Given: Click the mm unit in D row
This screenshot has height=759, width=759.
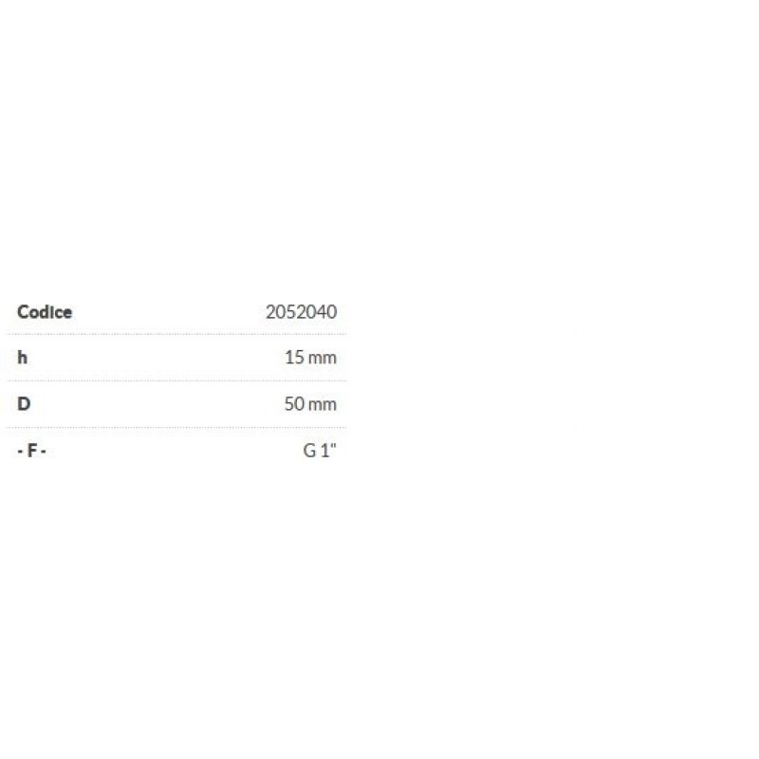Looking at the screenshot, I should pos(323,404).
